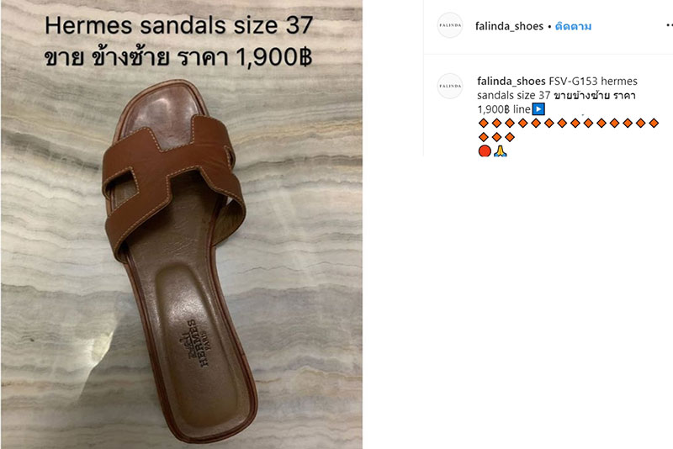Screen dimensions: 673x449
Task: Click the last orange diamond in second row
Action: click(510, 137)
